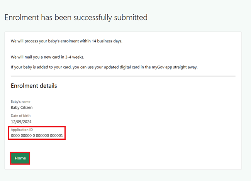The image size is (251, 181).
Task: Click the 'Date of birth' field label
Action: pyautogui.click(x=21, y=115)
